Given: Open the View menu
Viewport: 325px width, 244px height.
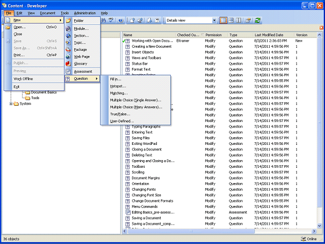Looking at the screenshot, I should pyautogui.click(x=31, y=13).
